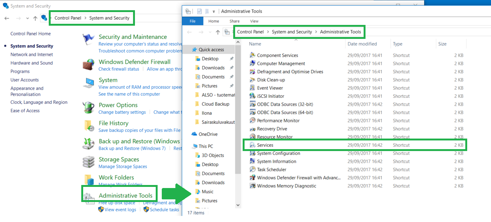The height and width of the screenshot is (222, 491).
Task: Click View event logs link
Action: pyautogui.click(x=120, y=210)
